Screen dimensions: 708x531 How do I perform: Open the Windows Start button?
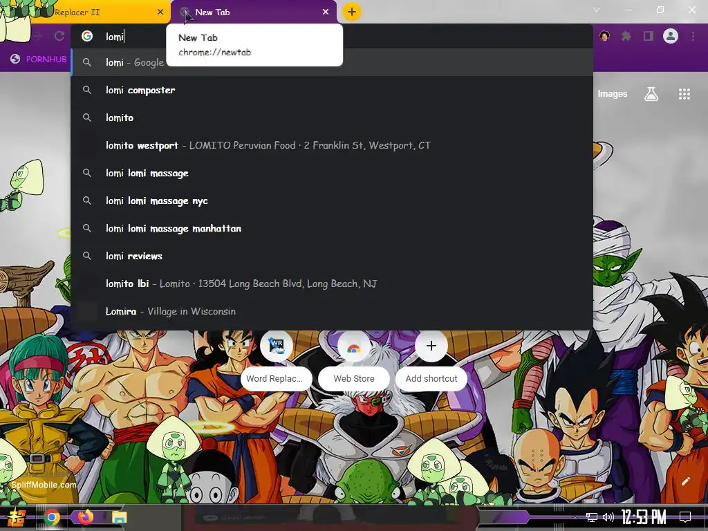(17, 517)
